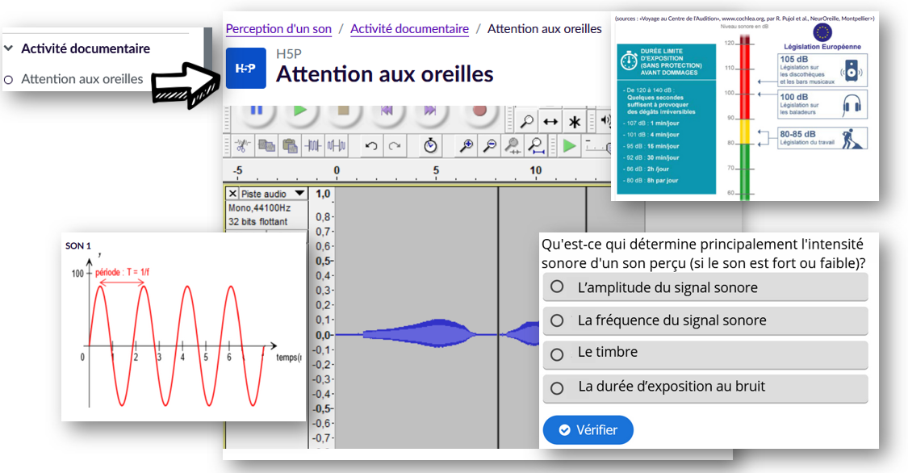Click the Cut scissors icon
908x473 pixels.
point(242,146)
